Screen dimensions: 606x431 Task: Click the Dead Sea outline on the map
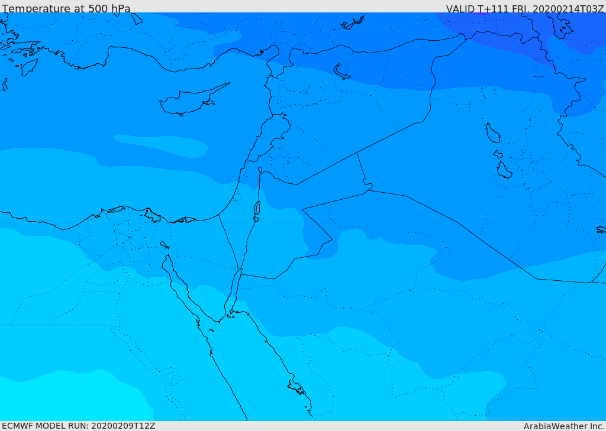tap(257, 211)
